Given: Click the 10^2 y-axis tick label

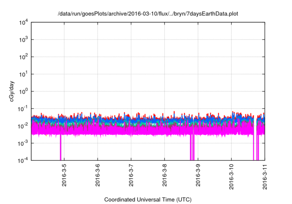Looking at the screenshot, I should 23,57.
